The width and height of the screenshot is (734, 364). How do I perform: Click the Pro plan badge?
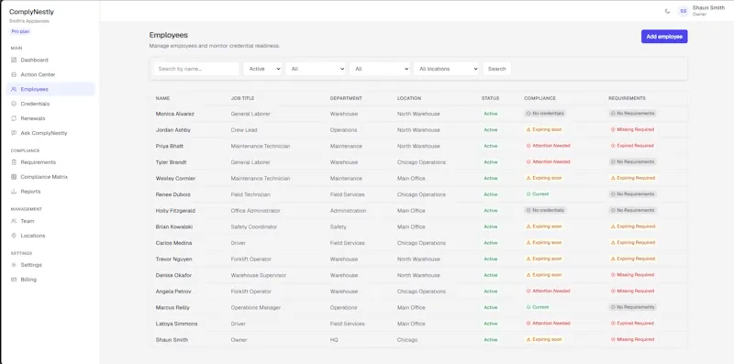tap(20, 31)
